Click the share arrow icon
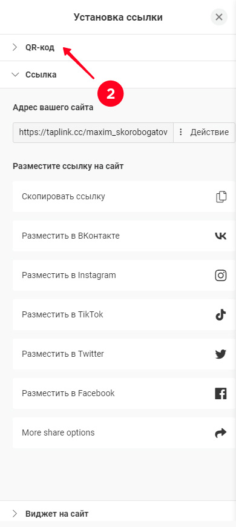The image size is (236, 527). (221, 433)
